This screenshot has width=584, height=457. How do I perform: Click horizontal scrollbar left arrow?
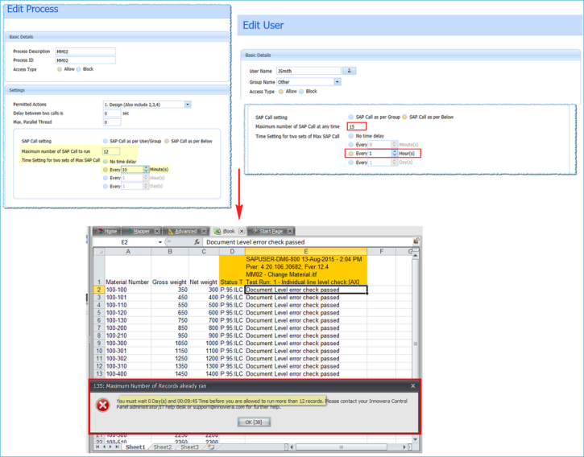tap(292, 447)
